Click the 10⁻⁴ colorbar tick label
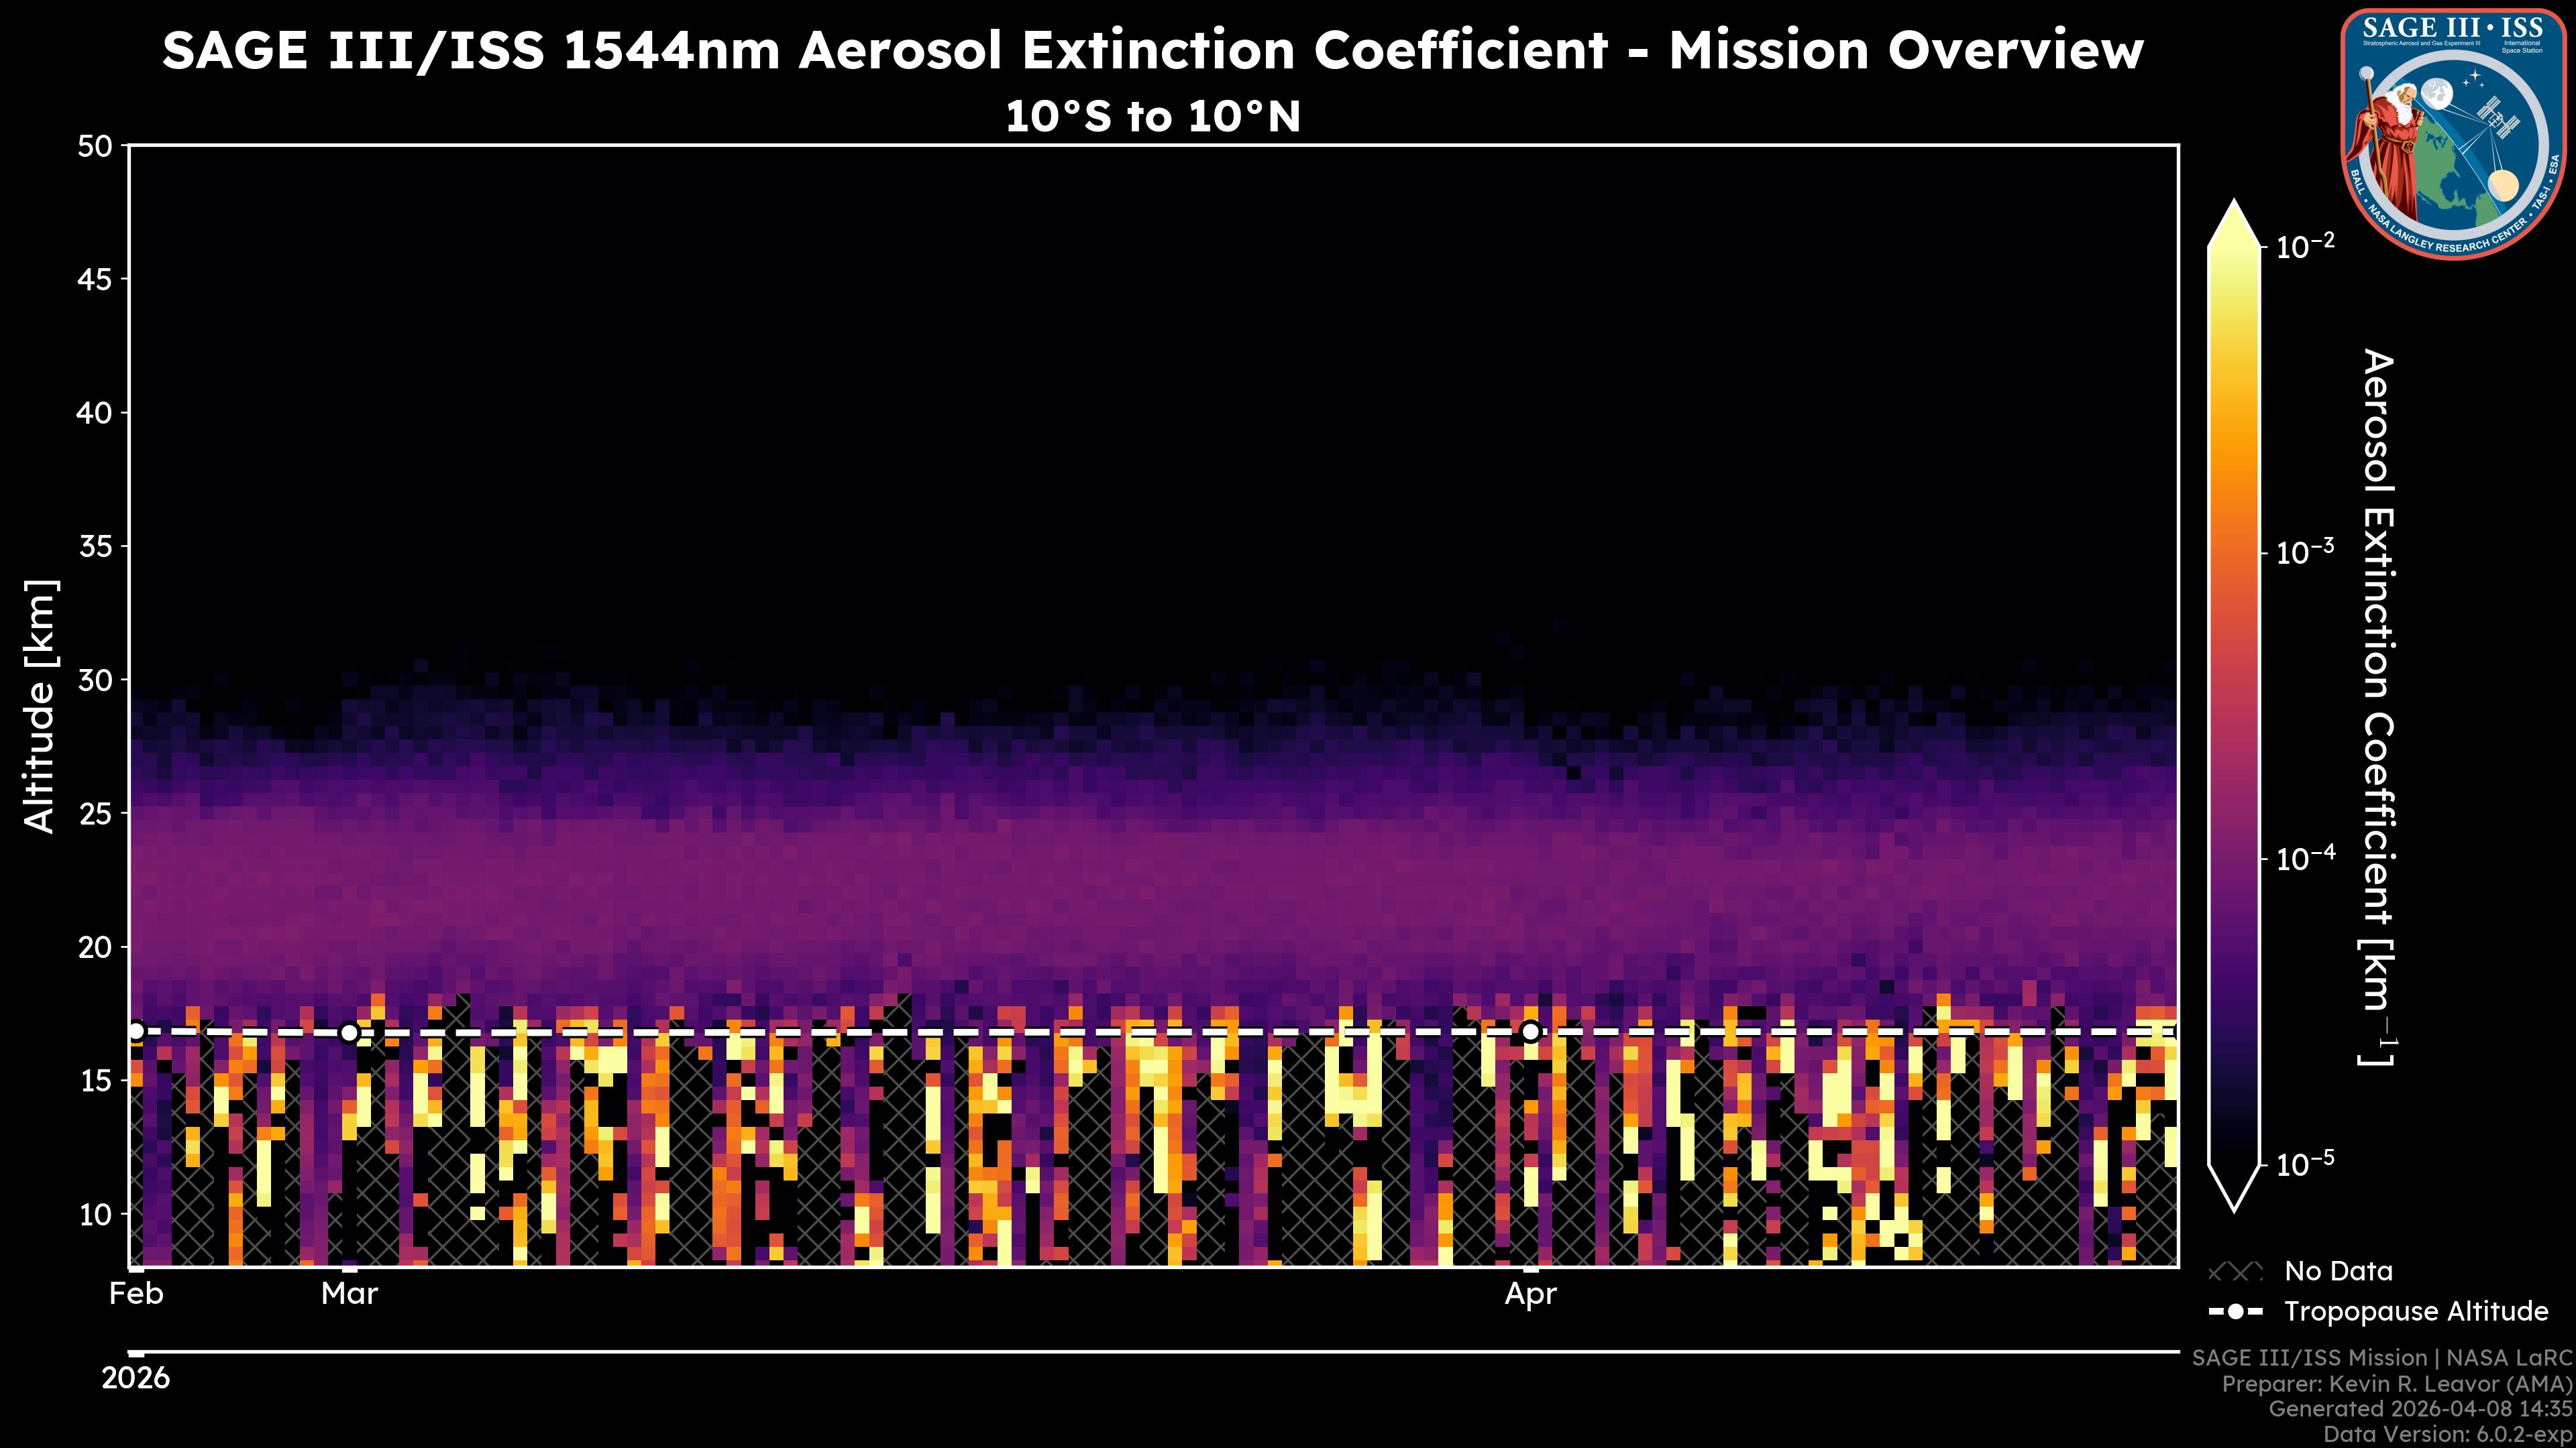 tap(2305, 858)
